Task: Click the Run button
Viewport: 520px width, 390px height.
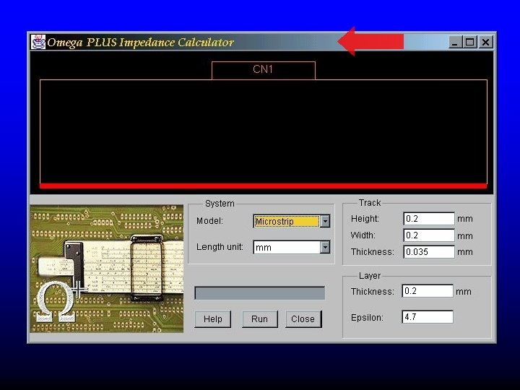Action: 260,319
